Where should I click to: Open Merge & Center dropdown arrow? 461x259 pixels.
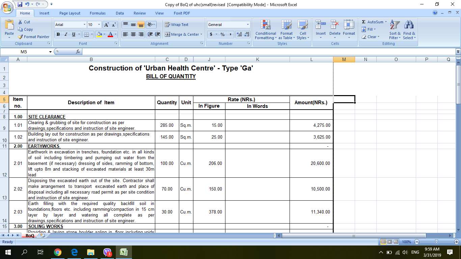(201, 34)
